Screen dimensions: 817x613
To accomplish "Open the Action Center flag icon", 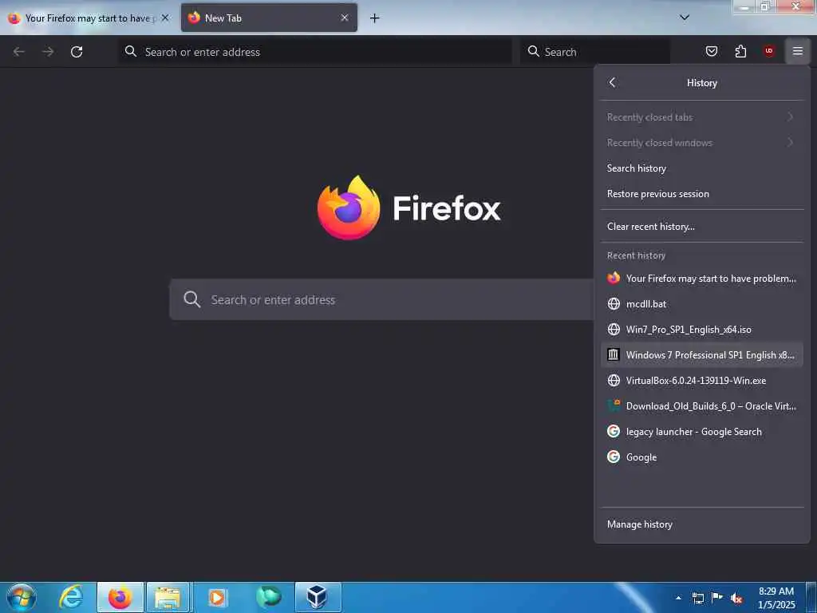I will tap(717, 598).
